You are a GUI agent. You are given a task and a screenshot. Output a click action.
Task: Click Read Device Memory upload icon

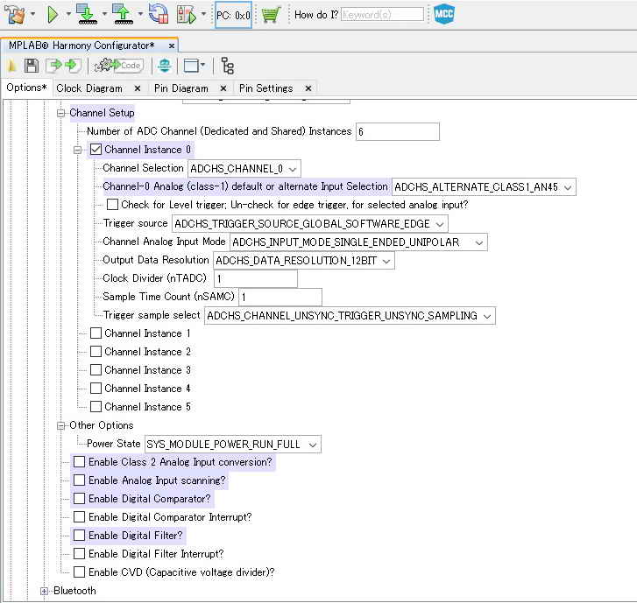point(123,15)
